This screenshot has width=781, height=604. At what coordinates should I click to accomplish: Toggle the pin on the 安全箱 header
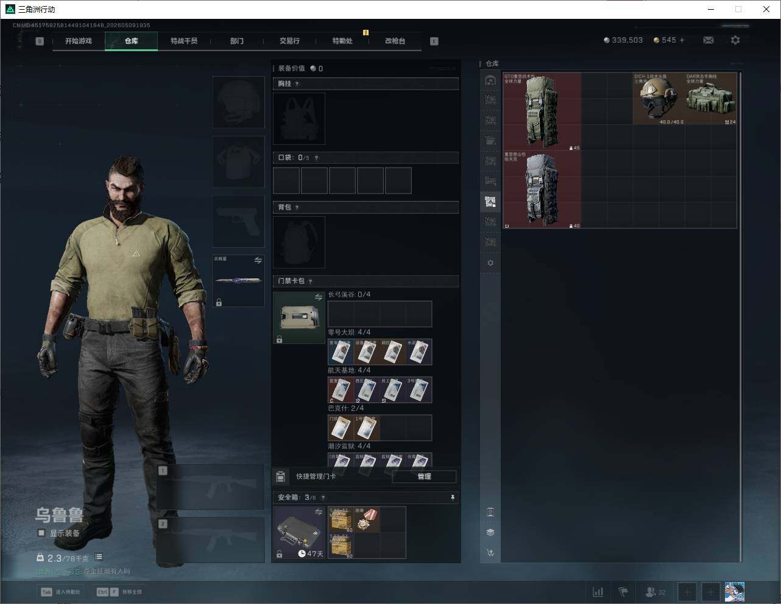(x=453, y=497)
